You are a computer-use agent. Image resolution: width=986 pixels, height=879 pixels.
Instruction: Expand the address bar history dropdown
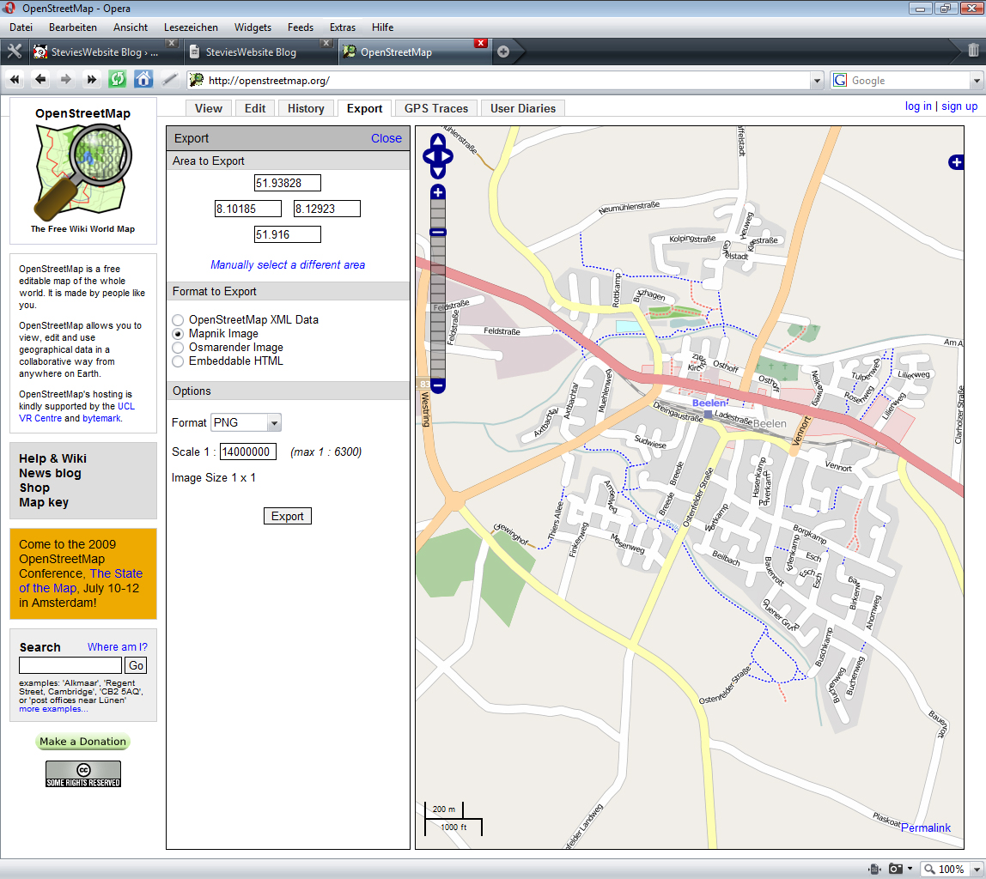tap(816, 81)
